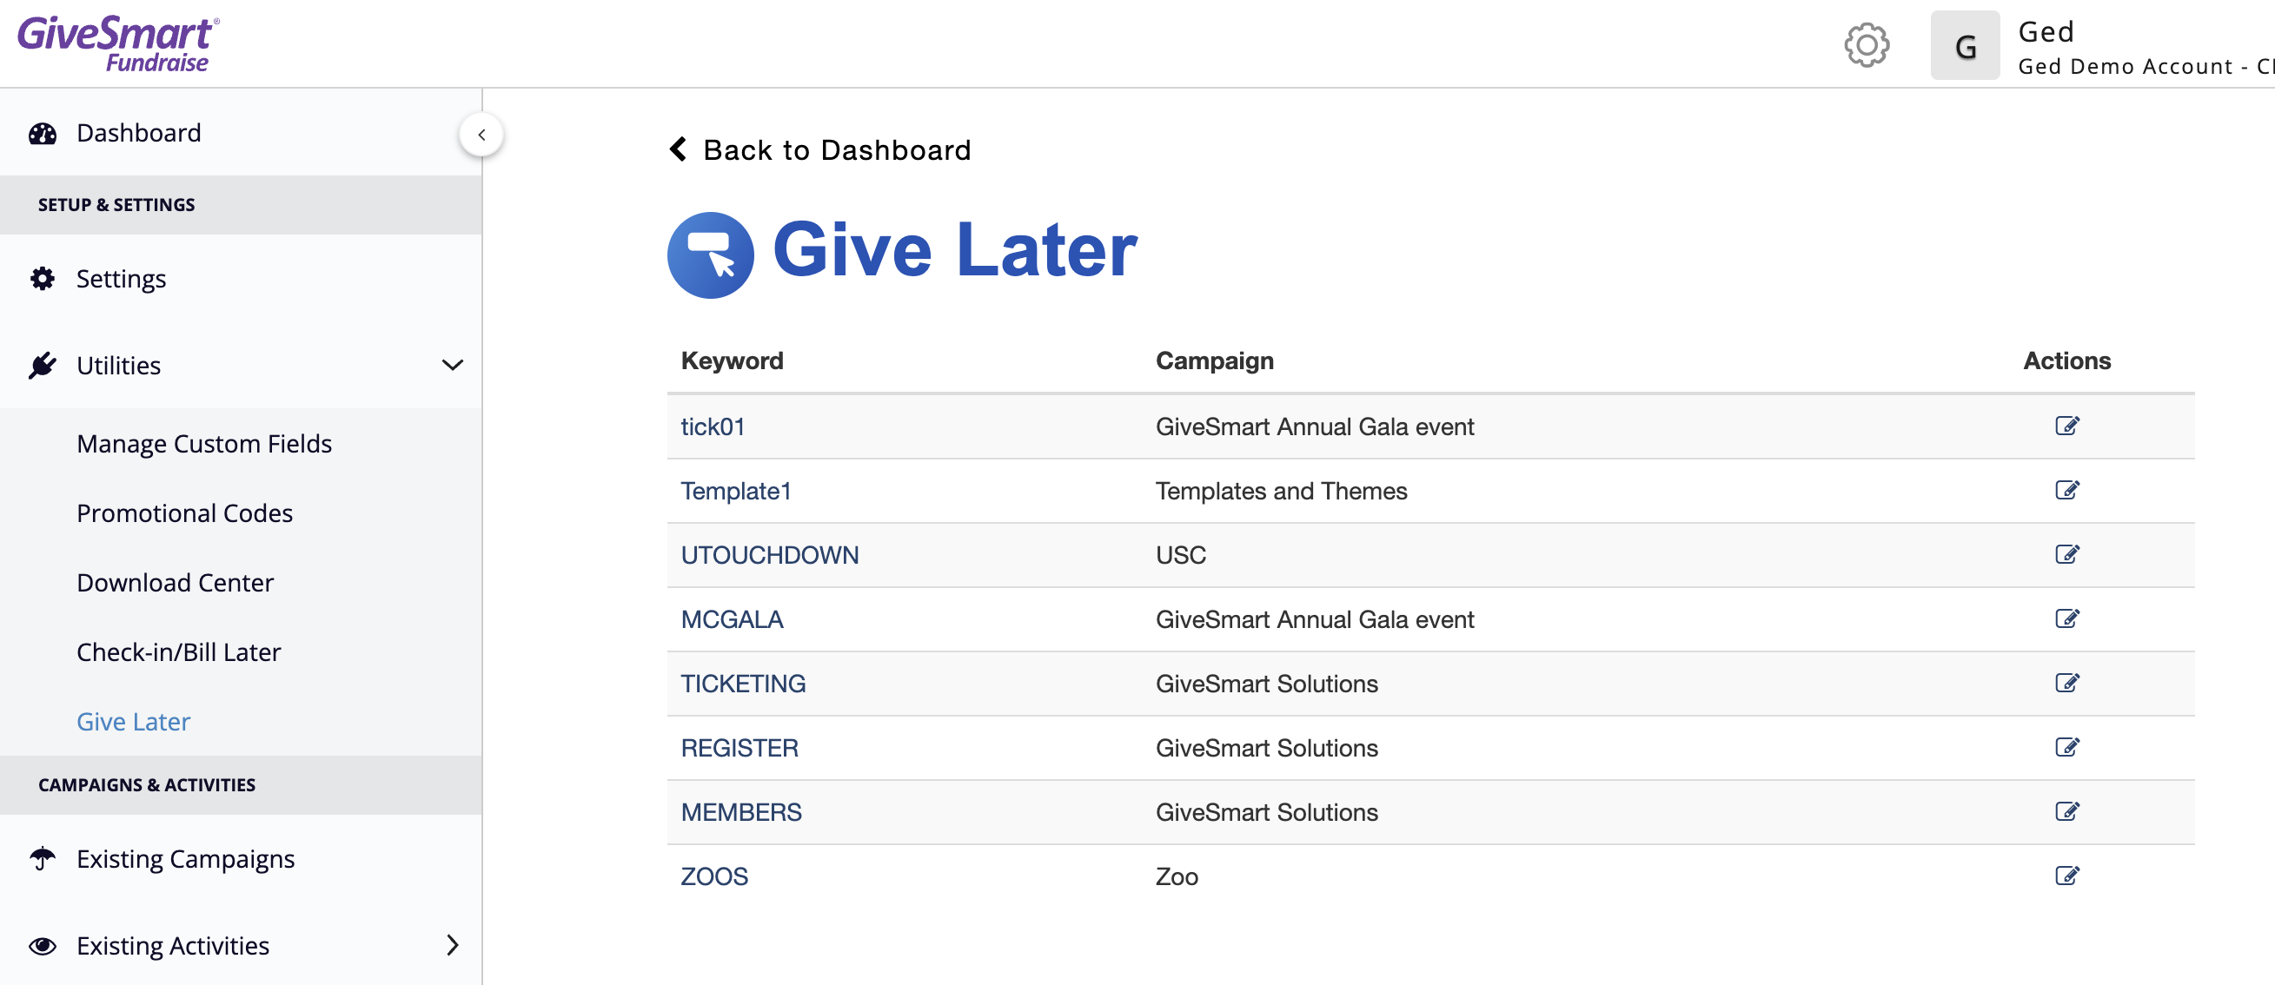Edit the Template1 row entry

[x=2066, y=490]
